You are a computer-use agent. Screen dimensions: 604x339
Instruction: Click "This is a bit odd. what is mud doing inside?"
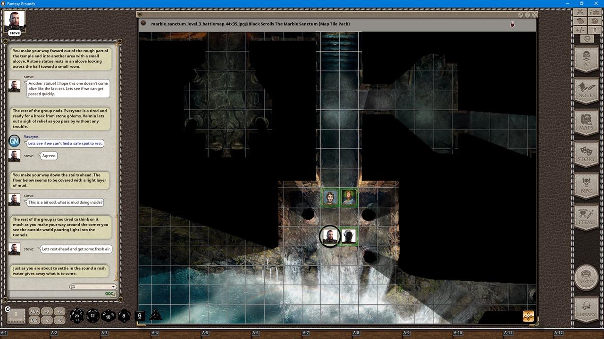[x=65, y=202]
